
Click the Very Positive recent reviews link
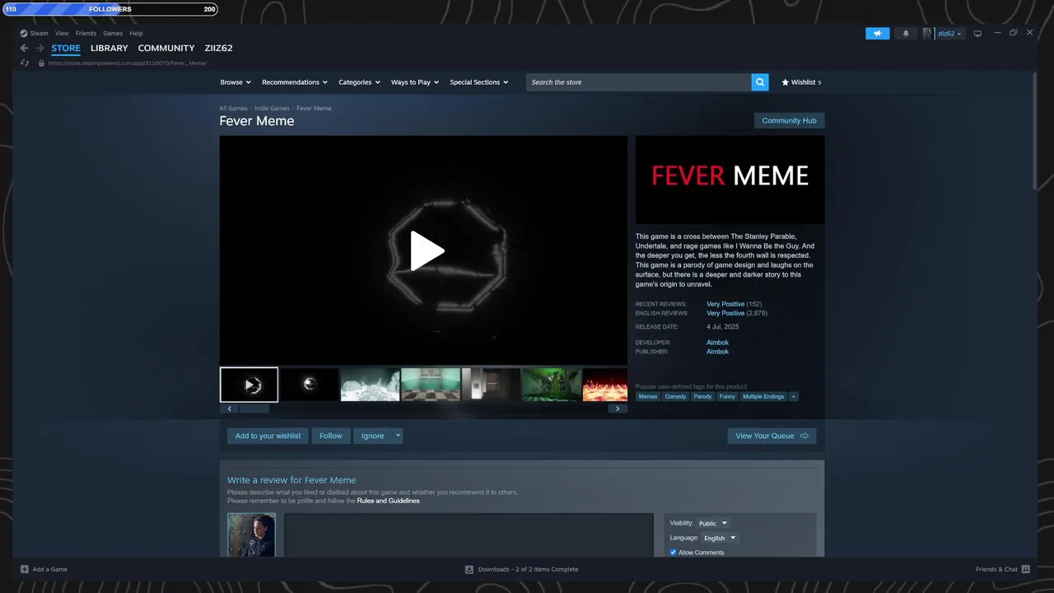coord(725,304)
